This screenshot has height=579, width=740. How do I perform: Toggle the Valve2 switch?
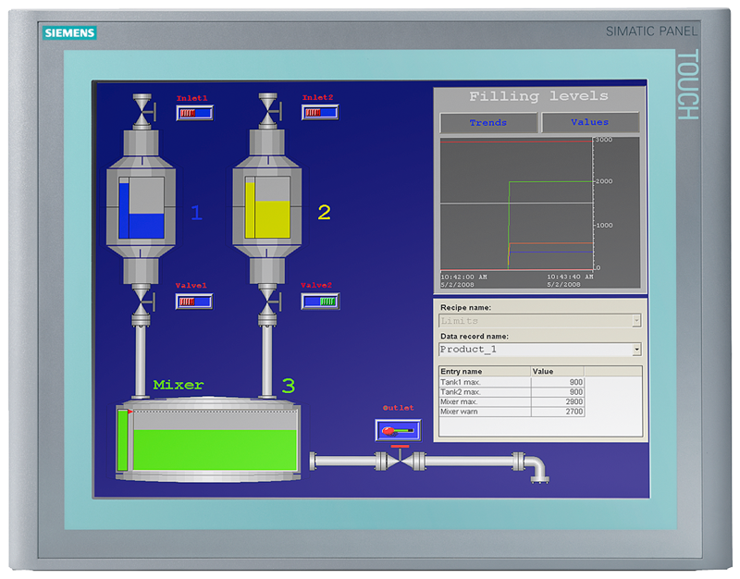(320, 302)
